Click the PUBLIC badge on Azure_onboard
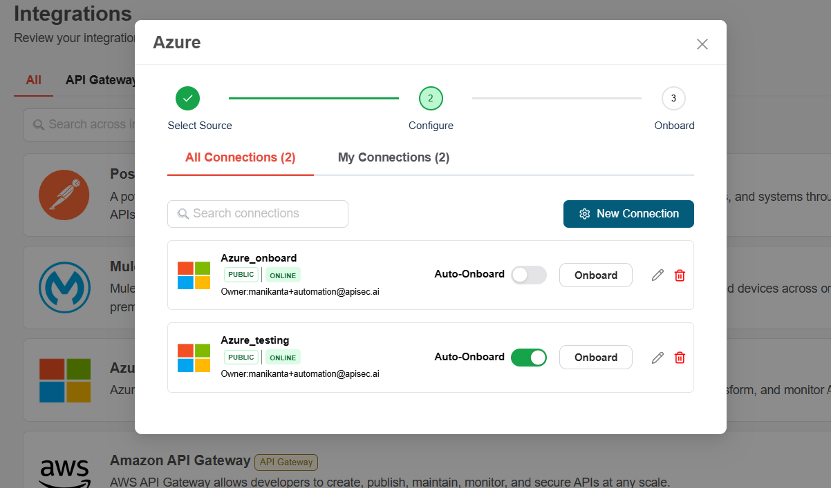This screenshot has width=831, height=488. (x=241, y=275)
